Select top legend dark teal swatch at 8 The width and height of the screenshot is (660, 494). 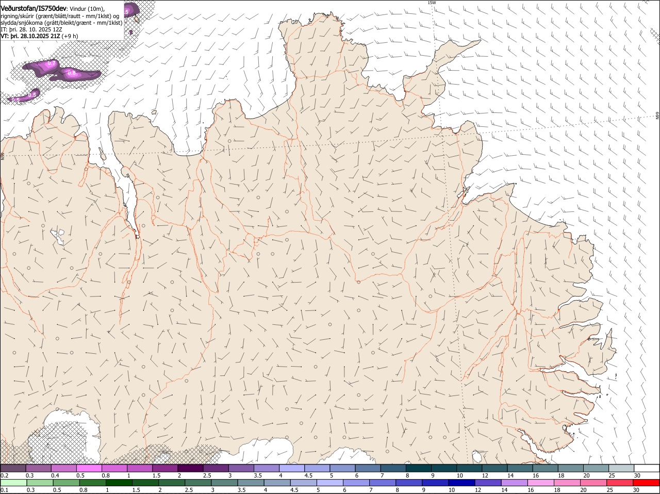(418, 468)
